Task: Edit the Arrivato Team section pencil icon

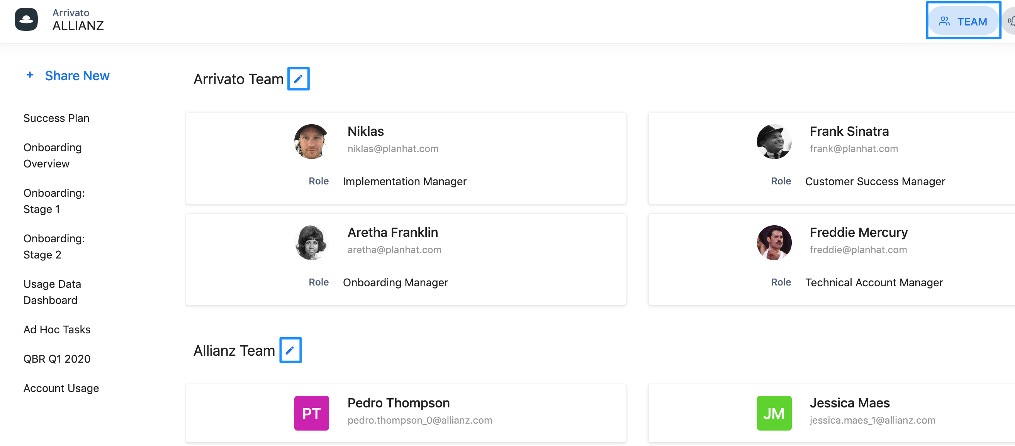Action: point(298,79)
